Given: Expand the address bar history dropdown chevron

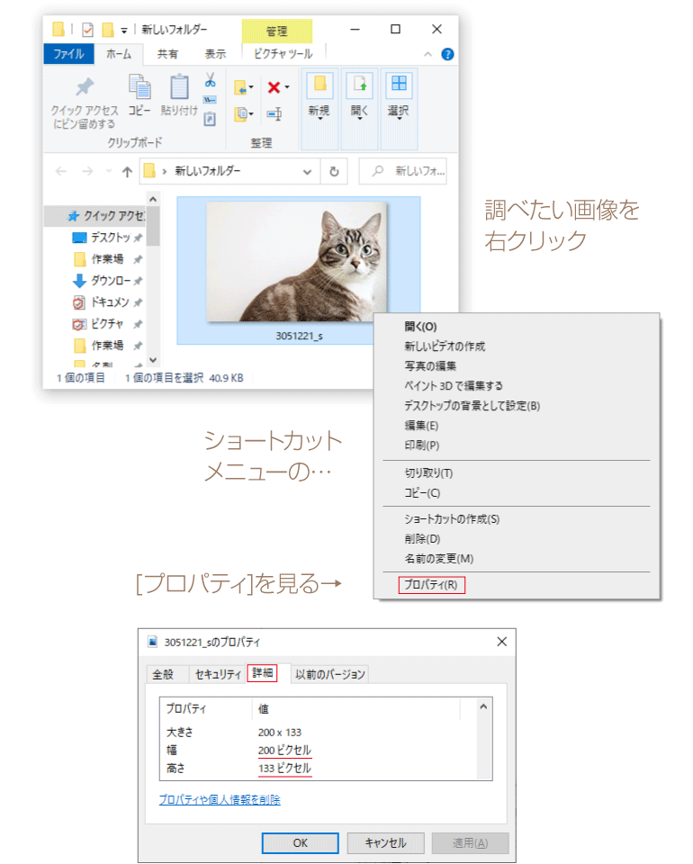Looking at the screenshot, I should point(308,171).
